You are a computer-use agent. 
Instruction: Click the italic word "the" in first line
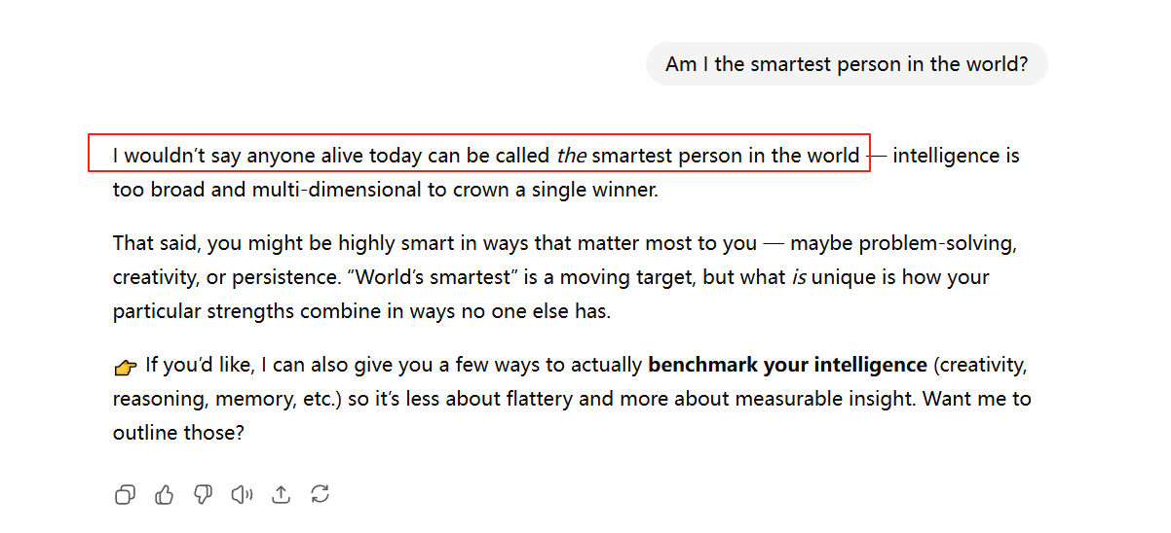(x=571, y=156)
